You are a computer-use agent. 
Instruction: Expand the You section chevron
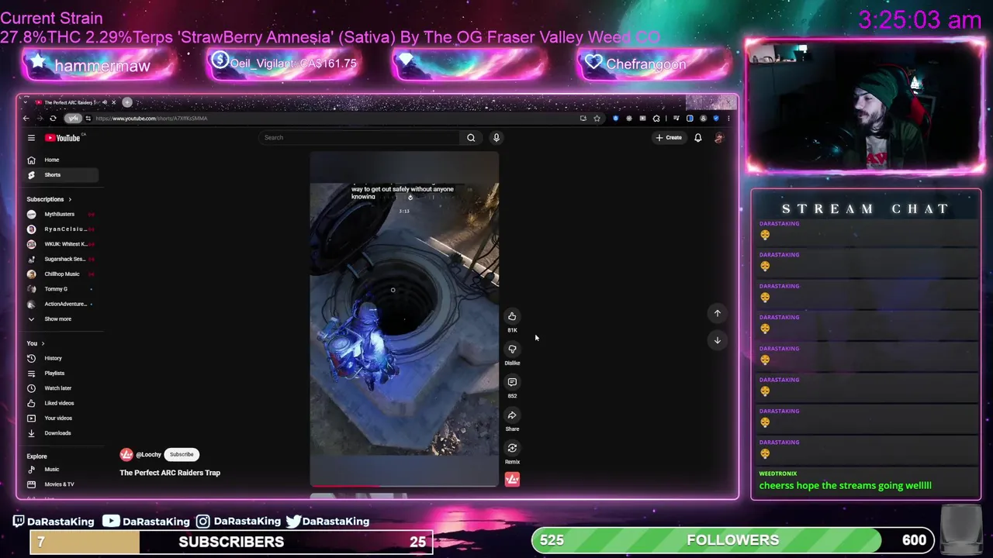click(43, 343)
